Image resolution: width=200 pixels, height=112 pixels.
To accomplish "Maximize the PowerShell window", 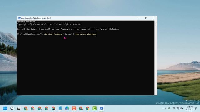I will click(146, 18).
